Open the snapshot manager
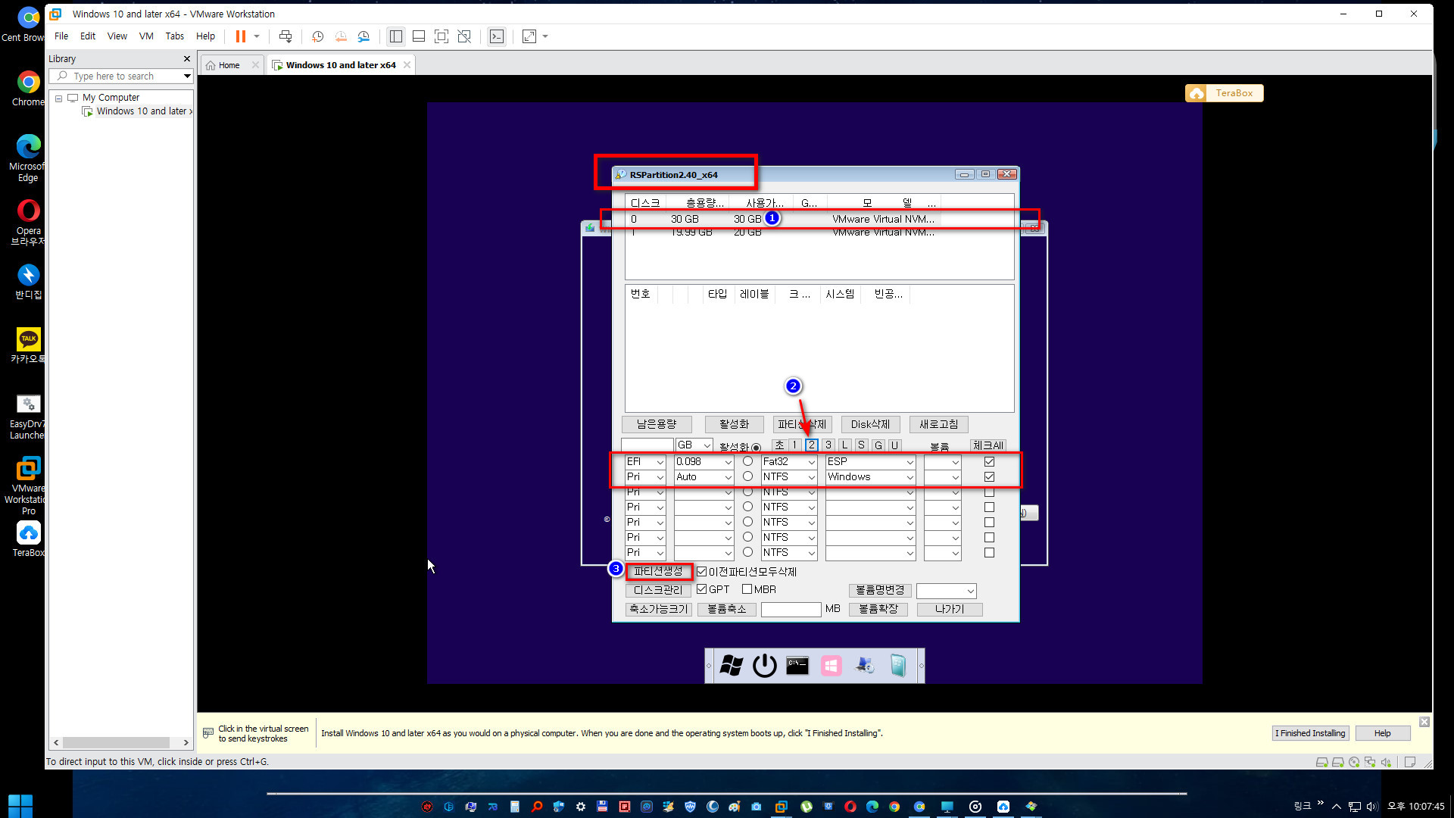Image resolution: width=1454 pixels, height=818 pixels. [363, 36]
